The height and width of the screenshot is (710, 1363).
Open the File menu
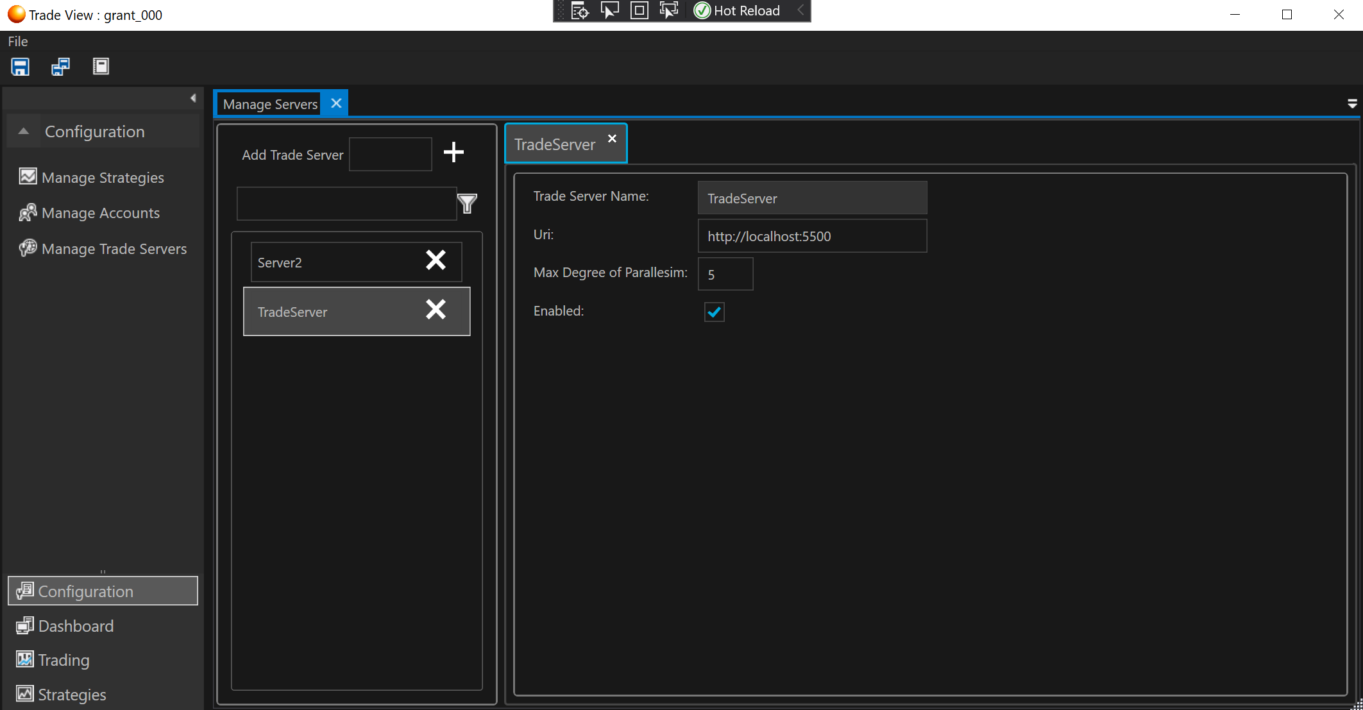[x=18, y=42]
